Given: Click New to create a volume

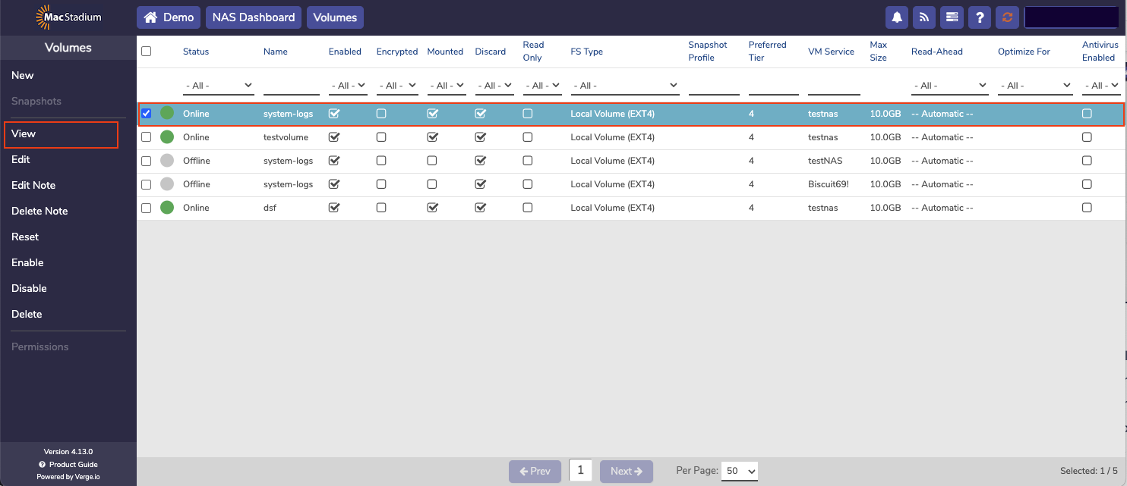Looking at the screenshot, I should click(22, 75).
